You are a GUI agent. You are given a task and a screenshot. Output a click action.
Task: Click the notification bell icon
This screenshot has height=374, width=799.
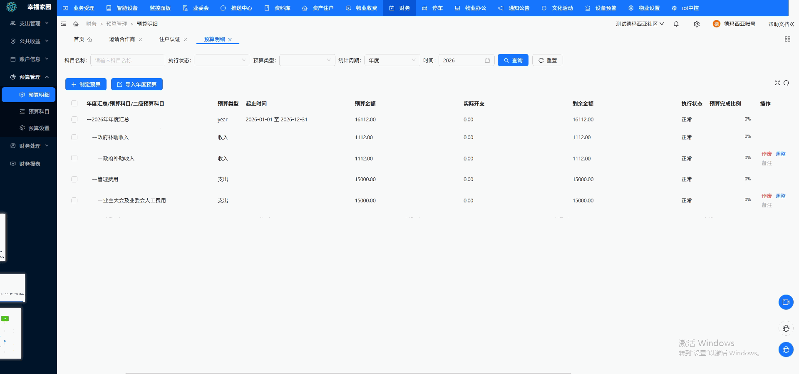(676, 24)
